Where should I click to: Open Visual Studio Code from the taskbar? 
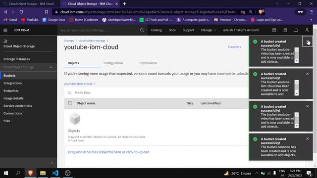coord(55,173)
